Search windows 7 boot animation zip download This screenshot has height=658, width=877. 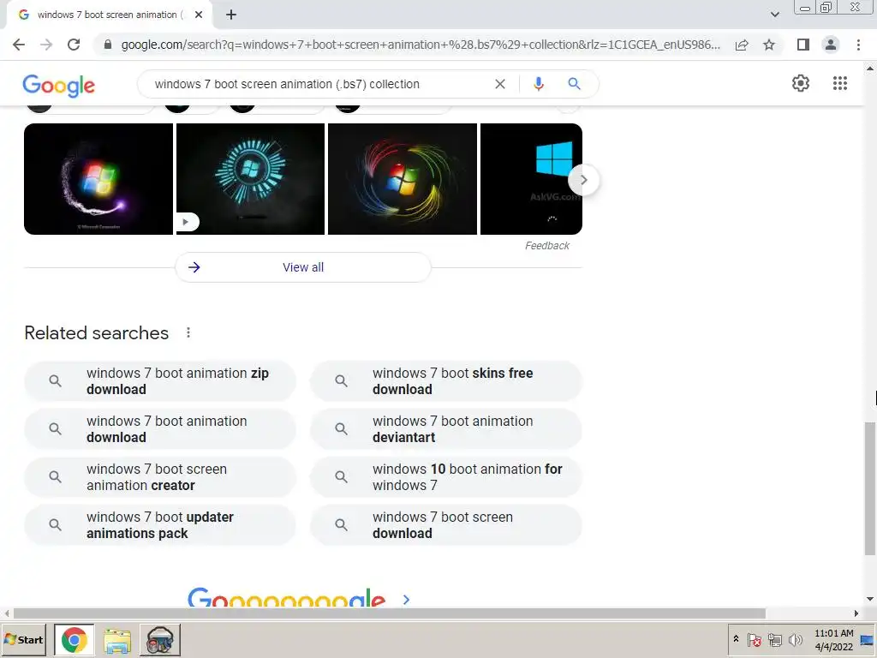click(160, 381)
